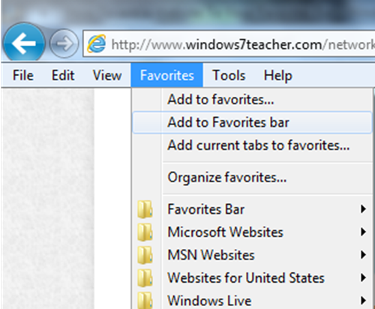Viewport: 375px width, 309px height.
Task: Open the File menu
Action: pyautogui.click(x=23, y=75)
